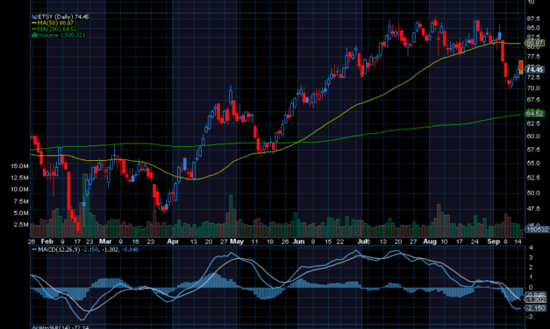Viewport: 550px width, 329px height.
Task: Click the Jun label on date axis
Action: [x=298, y=241]
